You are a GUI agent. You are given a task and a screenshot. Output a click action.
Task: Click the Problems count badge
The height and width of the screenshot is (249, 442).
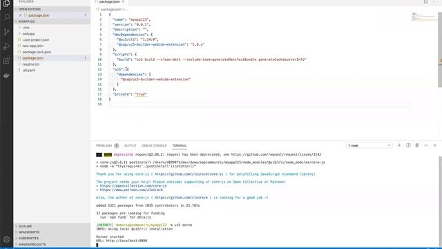[116, 145]
